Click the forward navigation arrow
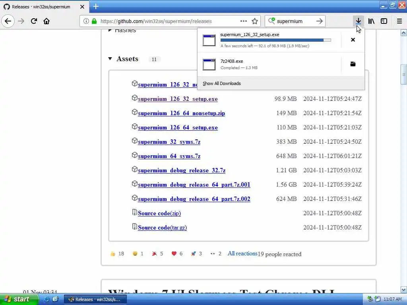 click(x=21, y=21)
